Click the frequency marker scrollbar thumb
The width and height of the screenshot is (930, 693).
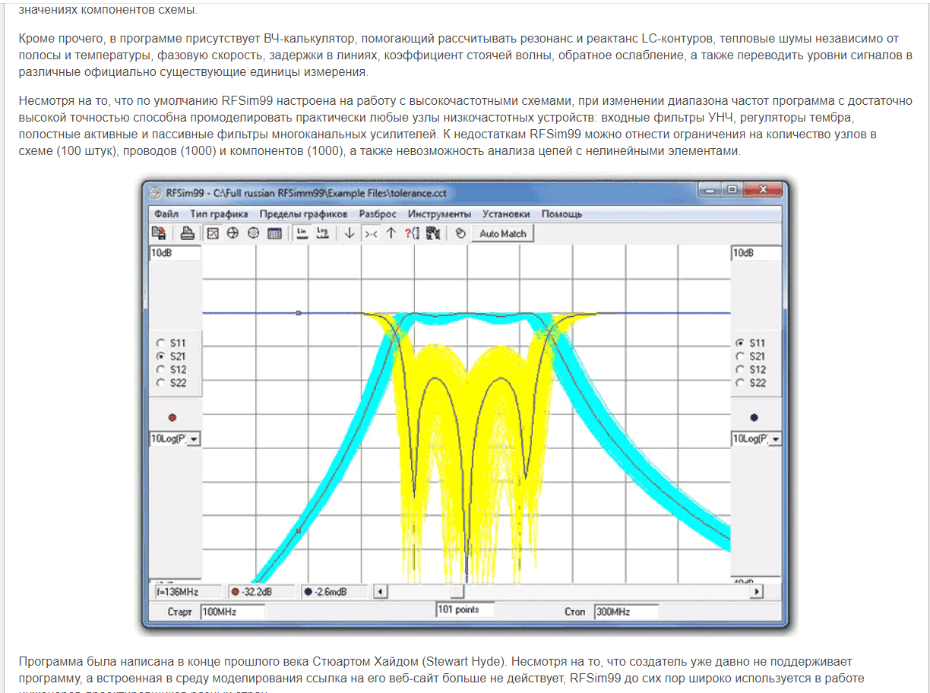pyautogui.click(x=457, y=591)
